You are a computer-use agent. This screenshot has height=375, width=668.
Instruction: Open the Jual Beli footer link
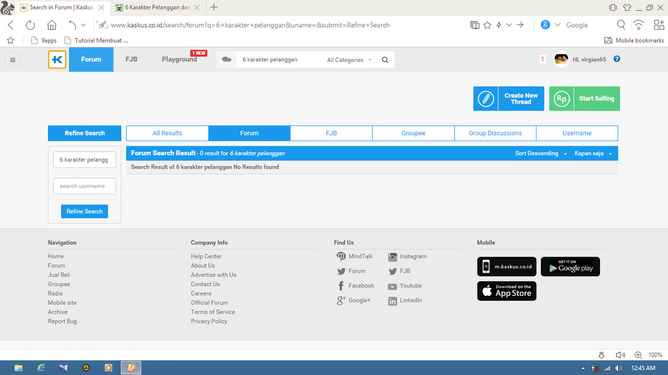(59, 275)
